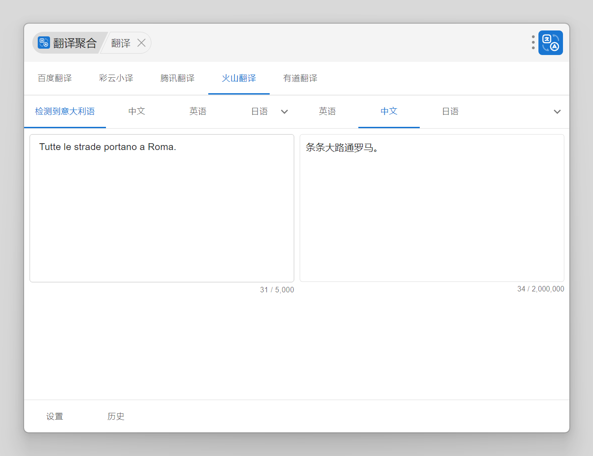Expand the target language dropdown chevron
The height and width of the screenshot is (456, 593).
(557, 112)
